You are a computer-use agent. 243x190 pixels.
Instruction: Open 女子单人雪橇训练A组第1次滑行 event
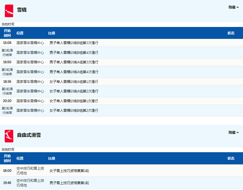click(x=74, y=82)
